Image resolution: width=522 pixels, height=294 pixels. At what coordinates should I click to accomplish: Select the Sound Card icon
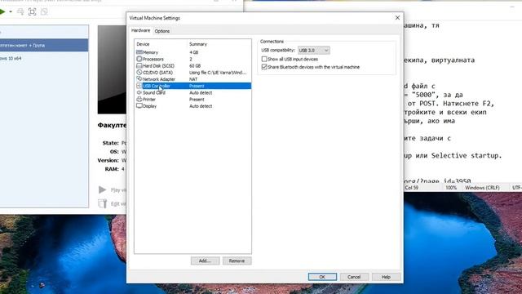(x=139, y=92)
